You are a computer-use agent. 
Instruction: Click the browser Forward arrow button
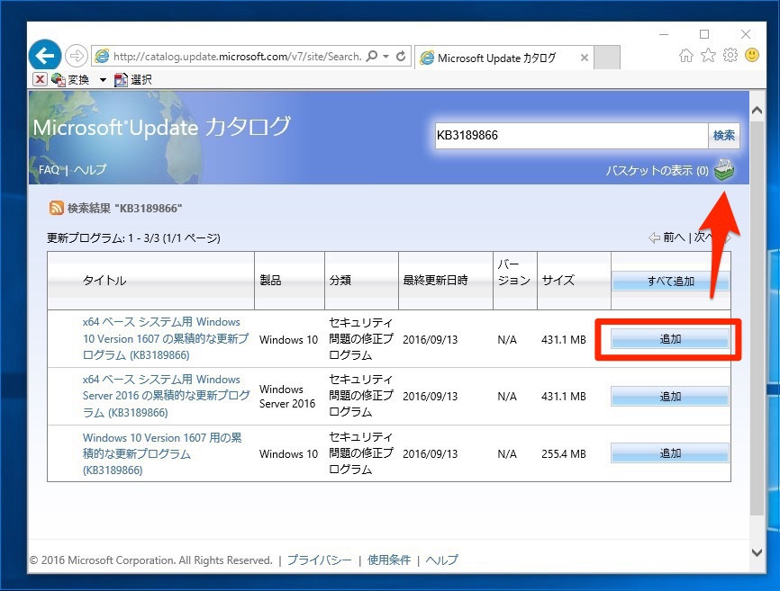(77, 56)
